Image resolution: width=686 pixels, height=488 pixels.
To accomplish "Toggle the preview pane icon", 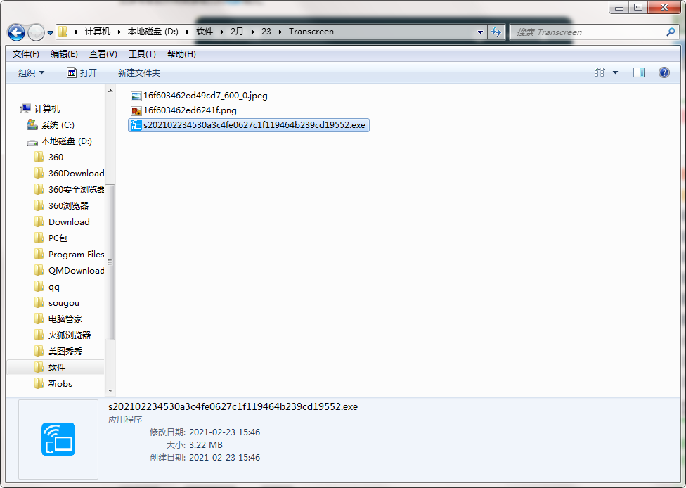I will 639,72.
